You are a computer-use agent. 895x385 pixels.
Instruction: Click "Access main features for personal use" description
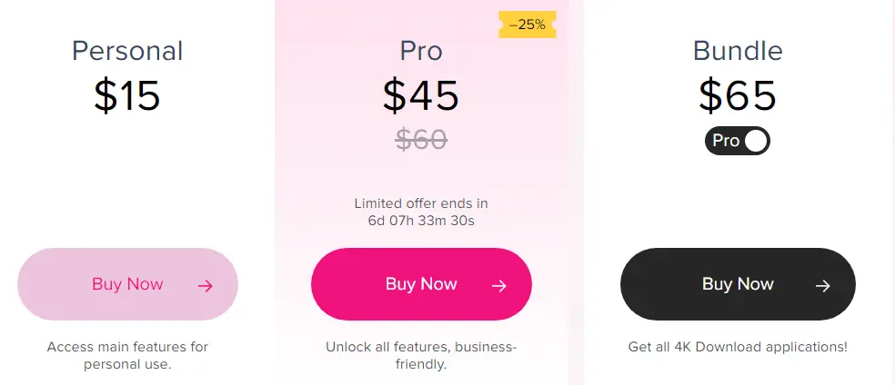coord(127,355)
